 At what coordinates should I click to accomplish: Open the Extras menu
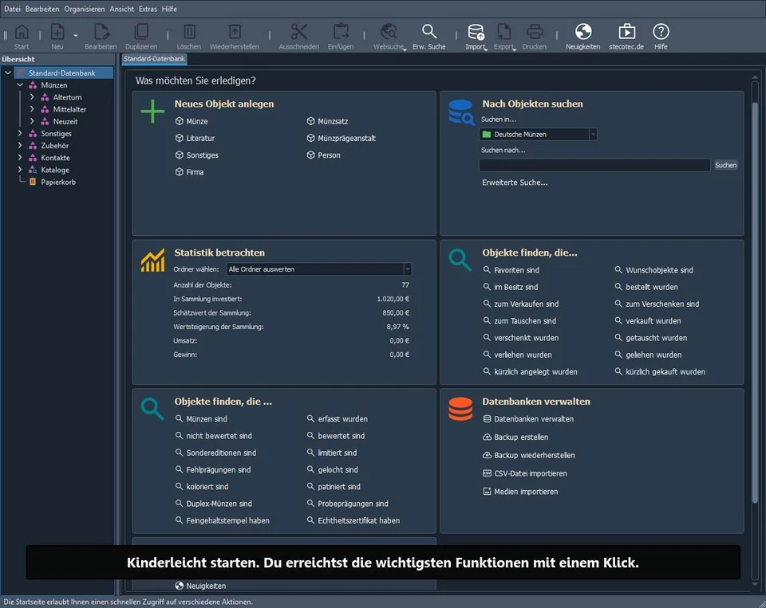tap(148, 9)
